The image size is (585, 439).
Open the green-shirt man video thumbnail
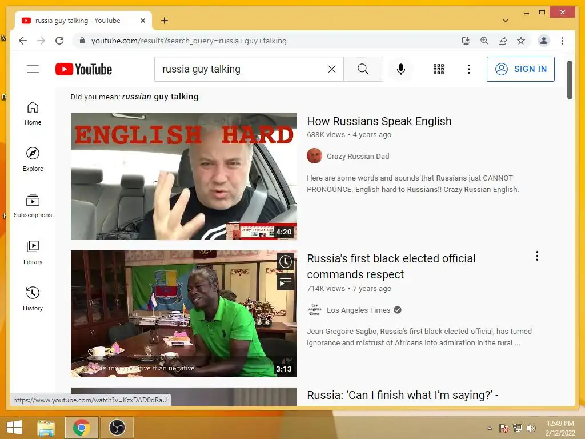point(184,314)
